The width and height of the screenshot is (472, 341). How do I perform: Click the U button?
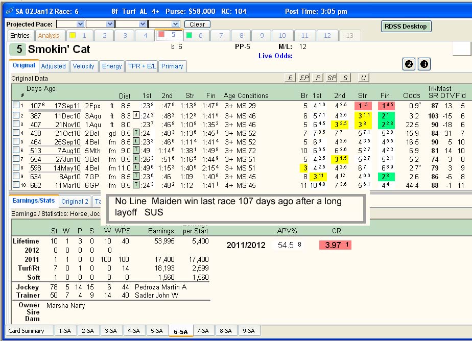click(x=363, y=78)
